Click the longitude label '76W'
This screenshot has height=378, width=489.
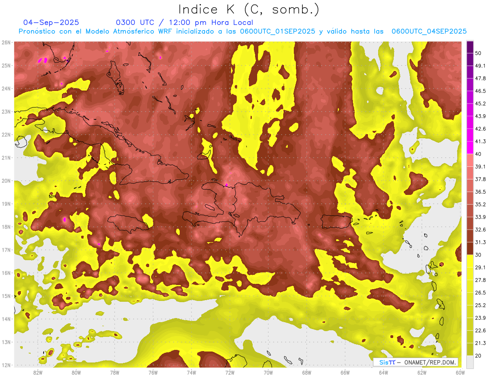pos(153,373)
